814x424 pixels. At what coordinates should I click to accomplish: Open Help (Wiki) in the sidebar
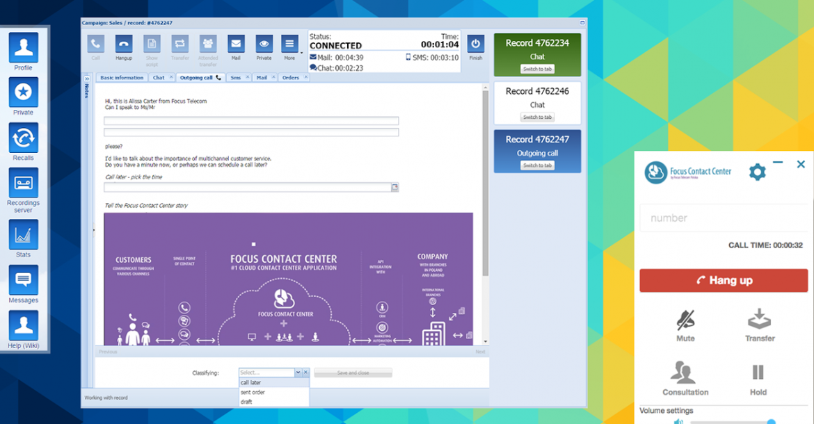[x=24, y=325]
